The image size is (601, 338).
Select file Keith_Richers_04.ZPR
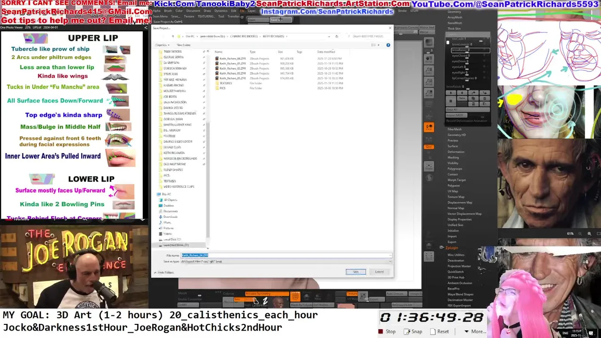(x=232, y=59)
